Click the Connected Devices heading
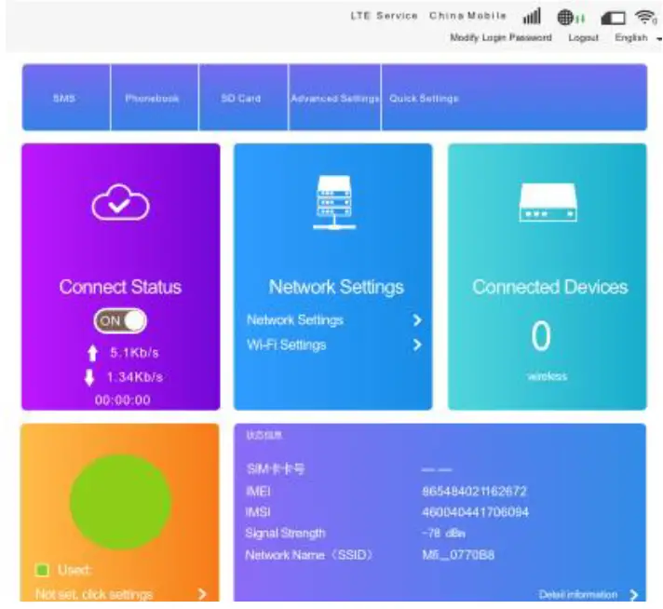This screenshot has width=663, height=609. click(x=549, y=287)
